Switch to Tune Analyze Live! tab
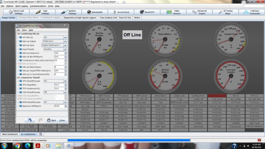This screenshot has width=265, height=149. click(x=115, y=18)
